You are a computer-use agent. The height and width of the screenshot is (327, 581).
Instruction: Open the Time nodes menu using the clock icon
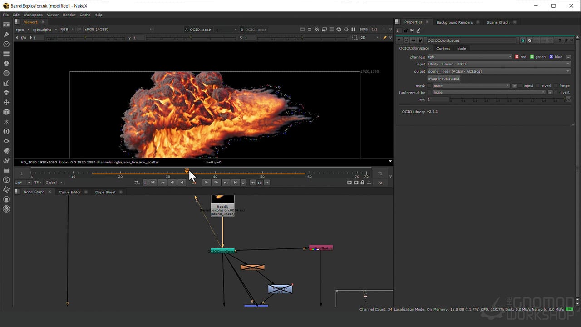point(6,44)
